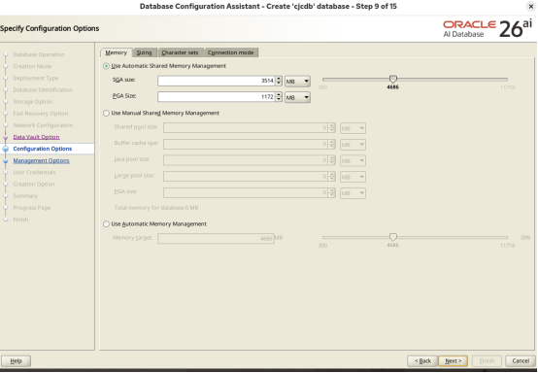Click the Buffer cache size field
This screenshot has width=538, height=373.
(x=246, y=144)
